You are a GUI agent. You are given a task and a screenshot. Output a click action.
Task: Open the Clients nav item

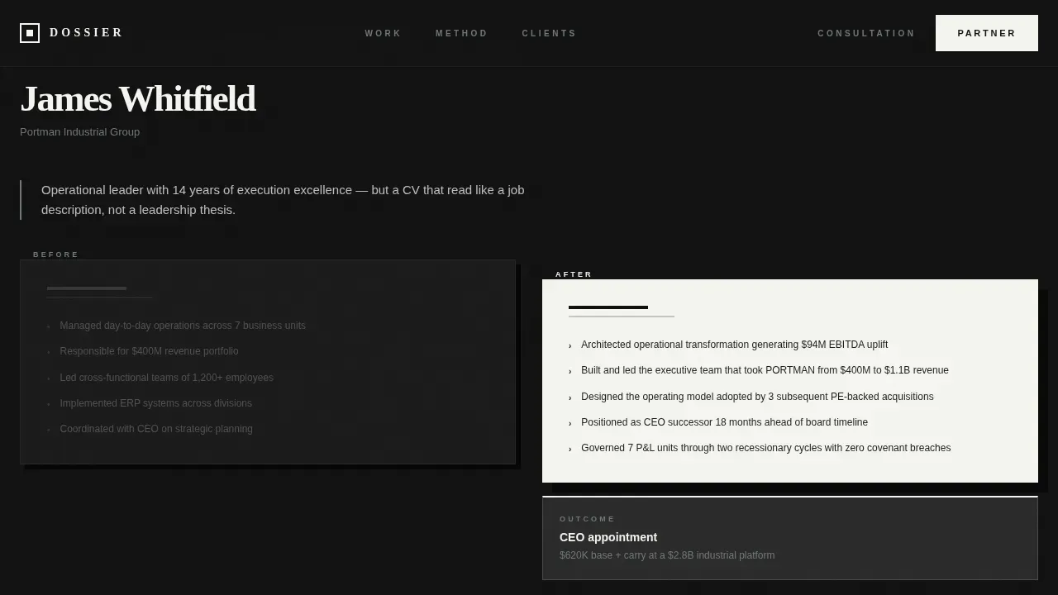coord(550,34)
